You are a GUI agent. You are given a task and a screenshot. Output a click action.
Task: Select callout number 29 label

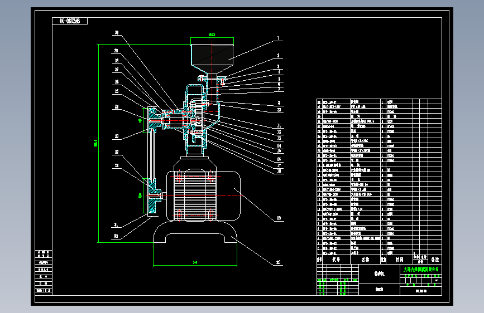click(x=116, y=51)
